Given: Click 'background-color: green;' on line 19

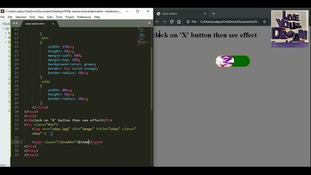Looking at the screenshot, I should [72, 64].
